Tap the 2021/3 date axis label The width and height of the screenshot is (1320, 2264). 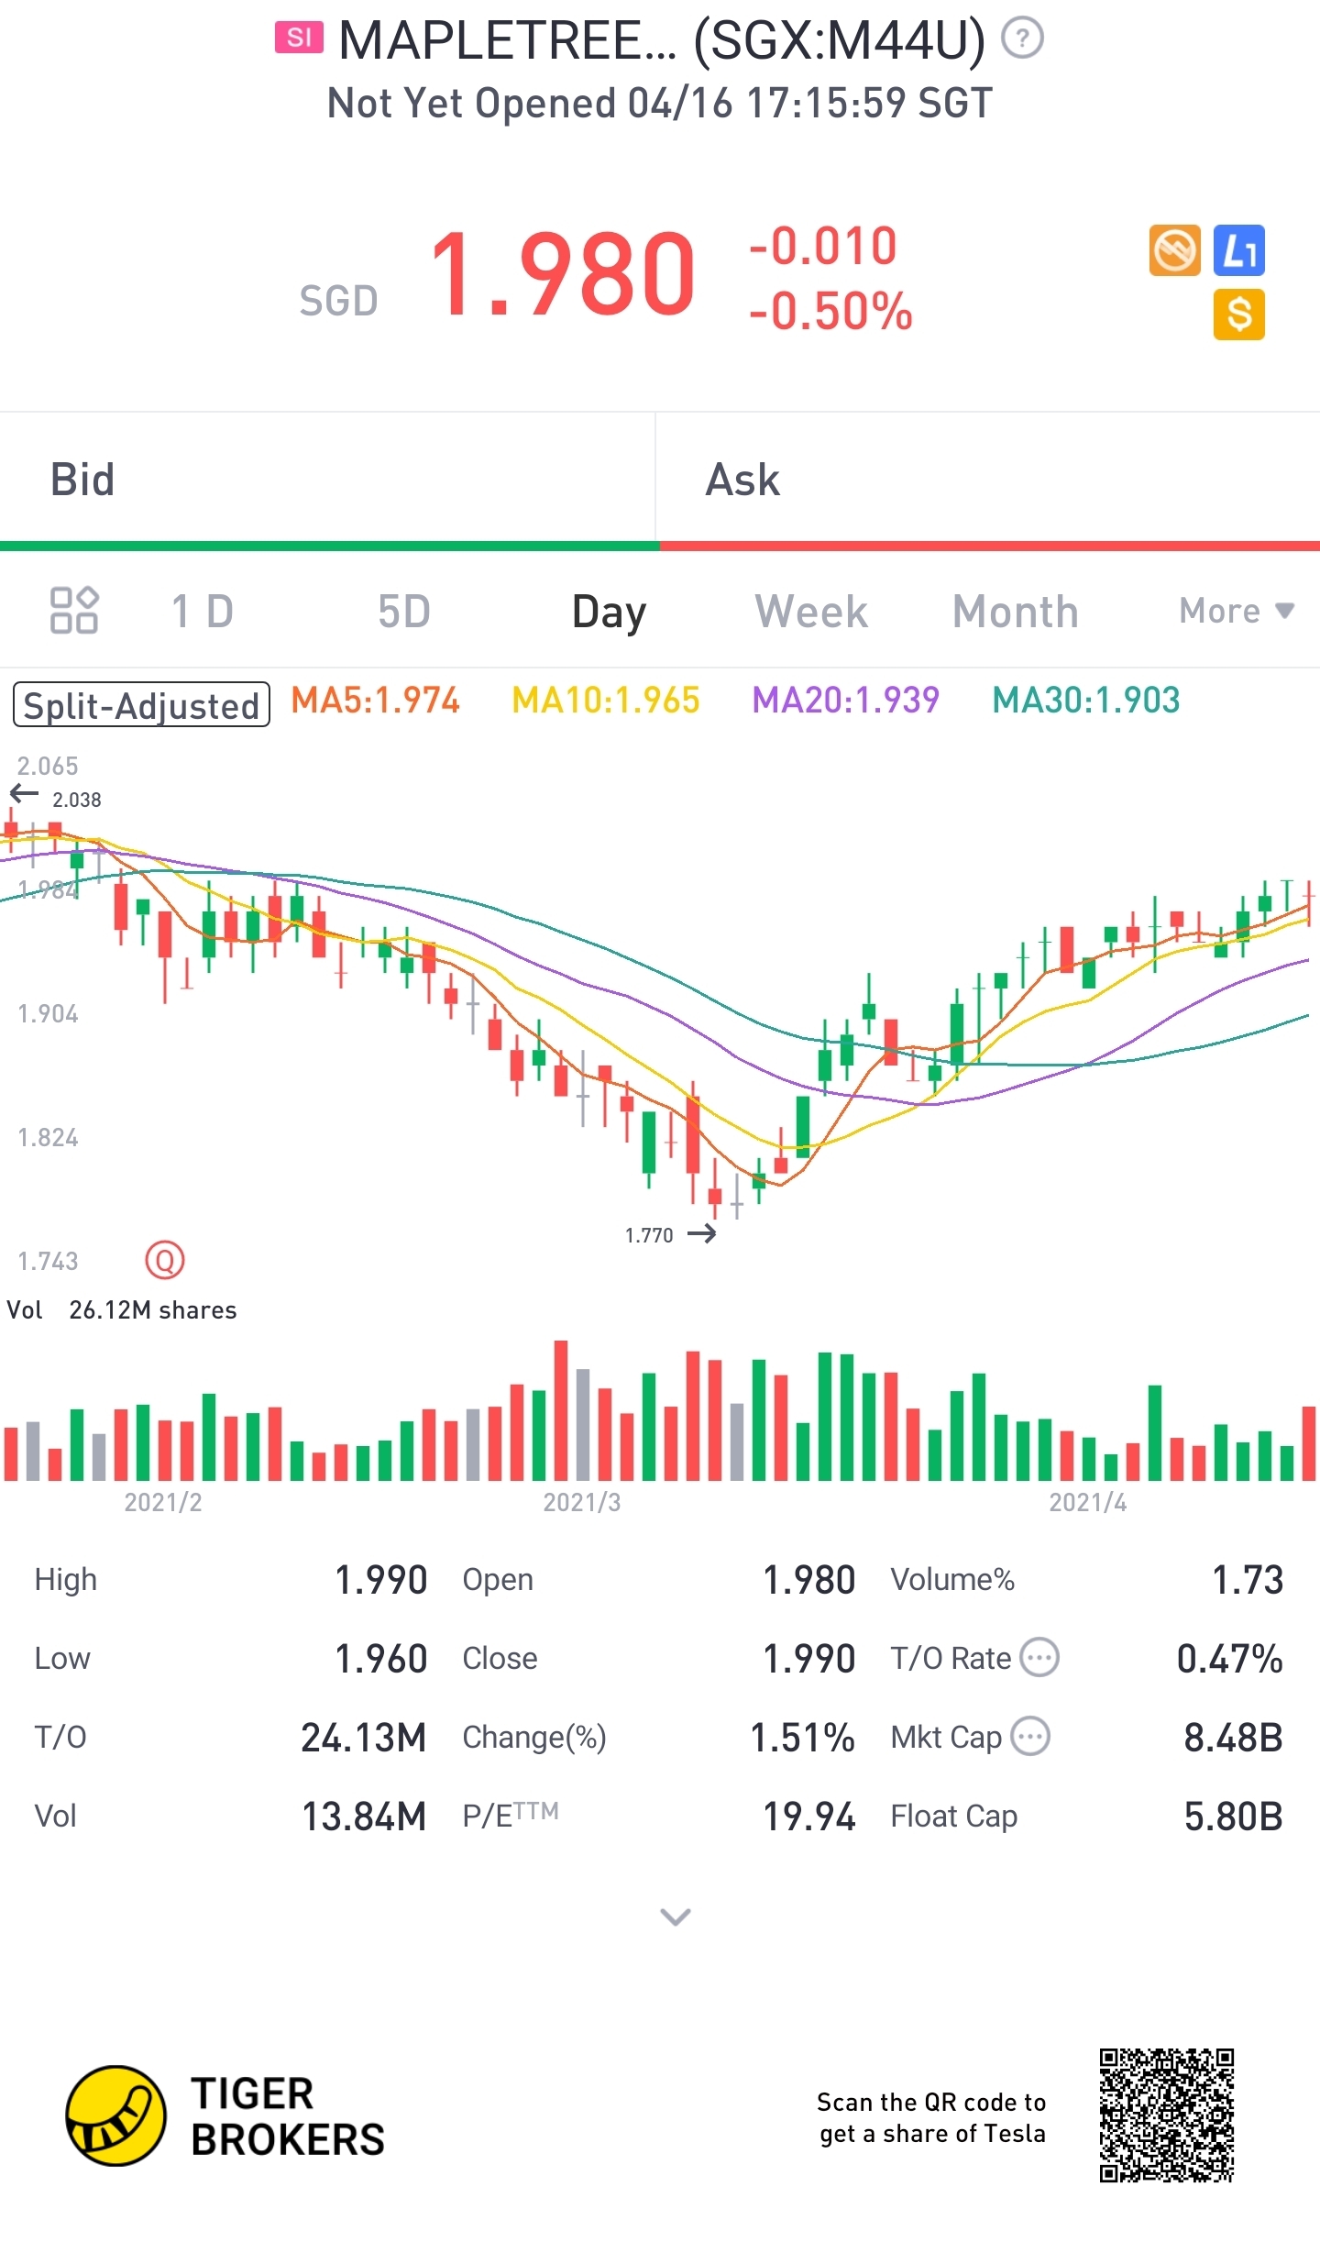[x=582, y=1502]
